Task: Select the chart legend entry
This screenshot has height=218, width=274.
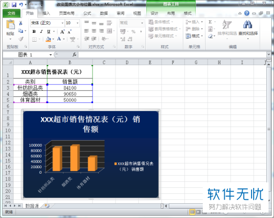Action: tap(134, 167)
